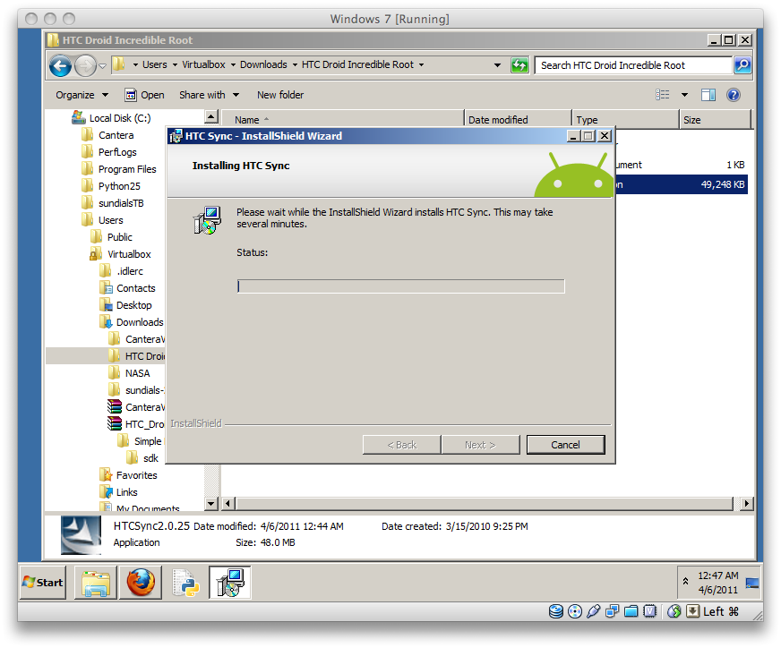Sort files by Name column
This screenshot has height=648, width=781.
tap(343, 120)
